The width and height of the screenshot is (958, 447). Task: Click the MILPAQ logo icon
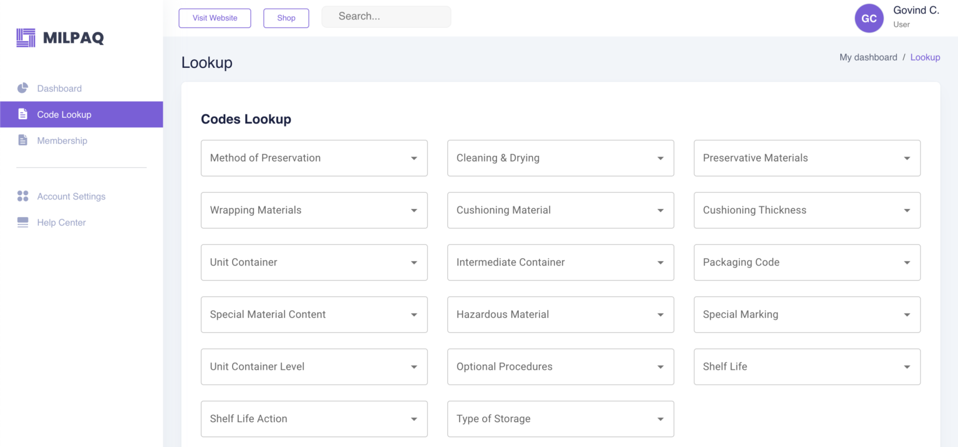(26, 38)
